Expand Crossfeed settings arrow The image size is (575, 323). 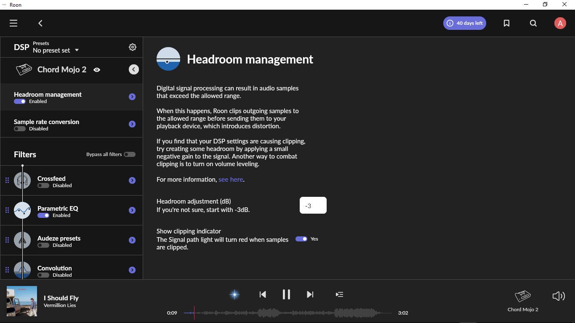tap(132, 180)
